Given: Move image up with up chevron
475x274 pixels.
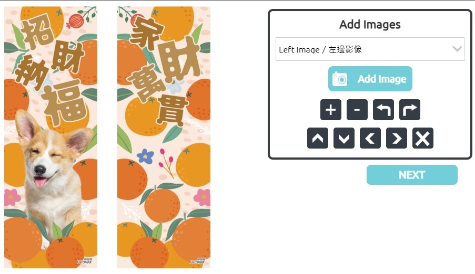Looking at the screenshot, I should (318, 138).
